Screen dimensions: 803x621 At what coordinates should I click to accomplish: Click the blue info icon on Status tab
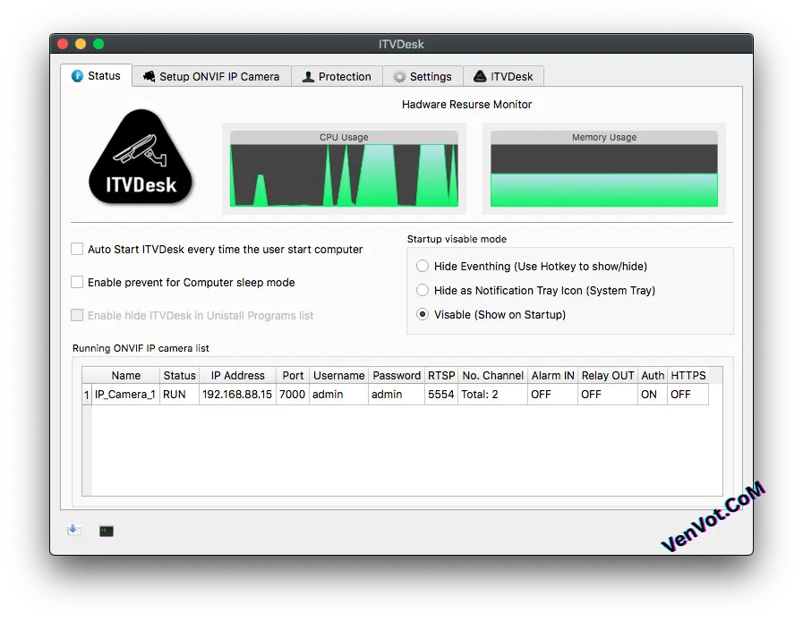pos(80,76)
